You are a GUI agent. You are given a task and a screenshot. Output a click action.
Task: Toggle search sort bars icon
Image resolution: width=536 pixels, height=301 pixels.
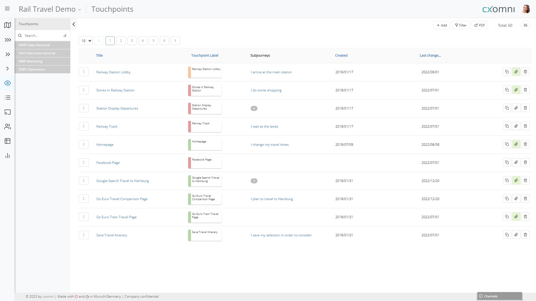[x=65, y=35]
